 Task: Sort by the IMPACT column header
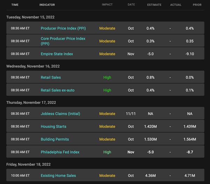pos(107,5)
